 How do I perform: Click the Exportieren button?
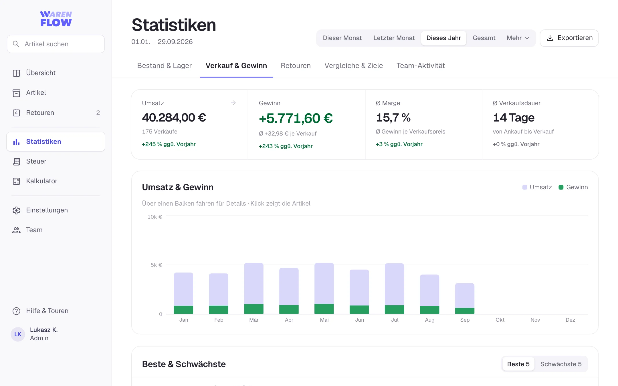click(569, 38)
